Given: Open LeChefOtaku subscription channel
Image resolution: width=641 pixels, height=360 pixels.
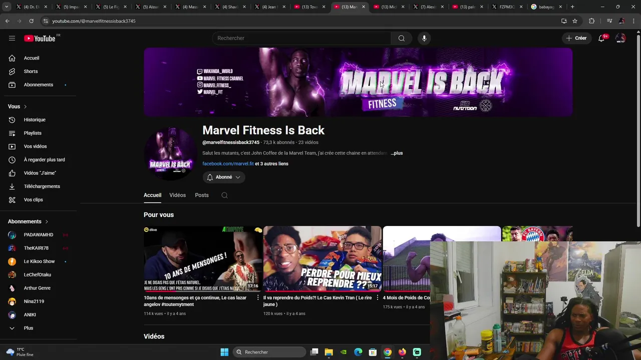Looking at the screenshot, I should pyautogui.click(x=38, y=274).
